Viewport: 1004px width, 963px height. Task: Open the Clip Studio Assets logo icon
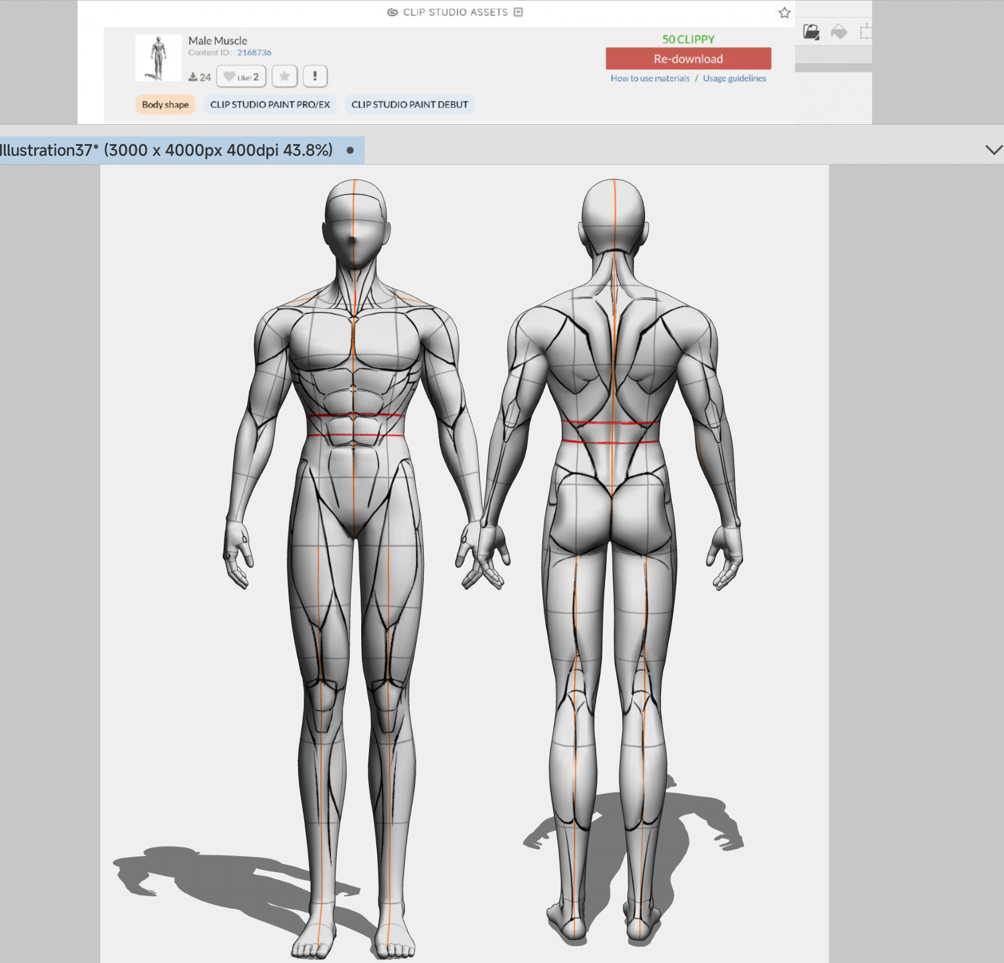pyautogui.click(x=392, y=12)
